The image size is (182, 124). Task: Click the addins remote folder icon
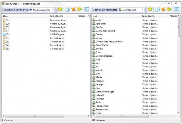click(x=94, y=20)
